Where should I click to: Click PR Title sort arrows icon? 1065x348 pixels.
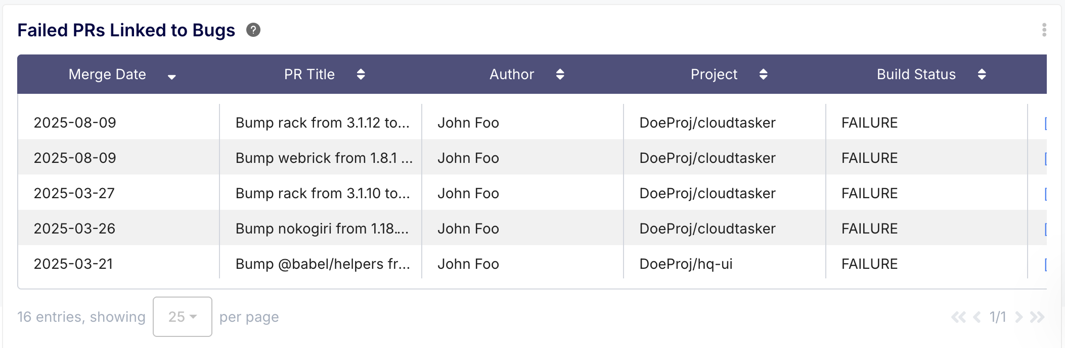[x=361, y=75]
